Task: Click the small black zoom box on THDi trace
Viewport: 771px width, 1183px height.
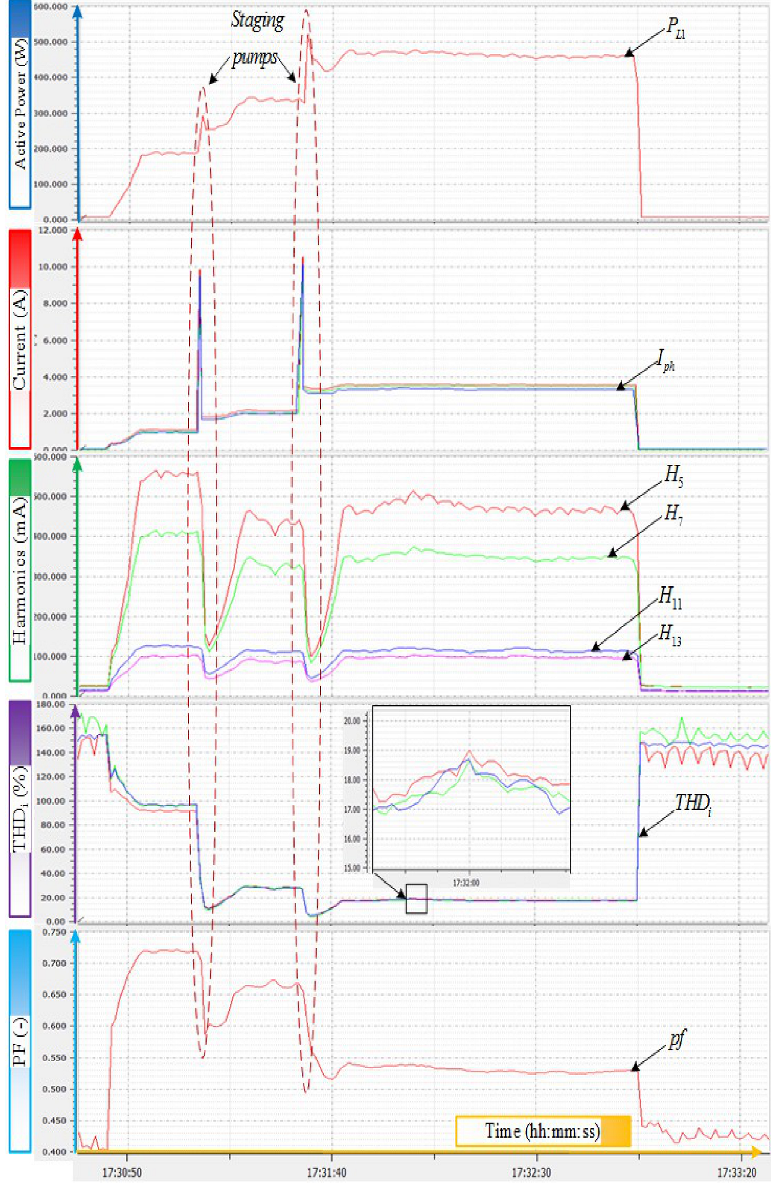Action: point(416,899)
